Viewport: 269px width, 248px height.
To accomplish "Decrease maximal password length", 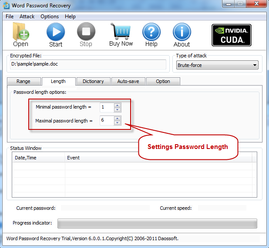I will tap(118, 122).
